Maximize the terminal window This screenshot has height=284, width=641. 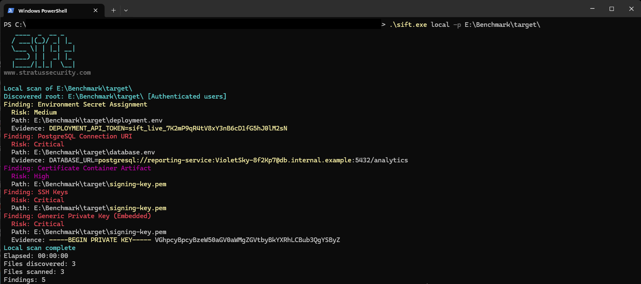(612, 9)
